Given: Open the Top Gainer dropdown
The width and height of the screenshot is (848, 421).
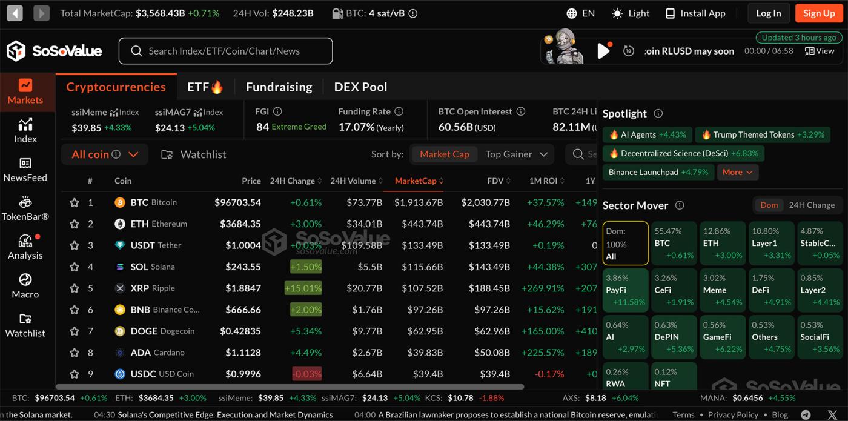Looking at the screenshot, I should pos(516,154).
